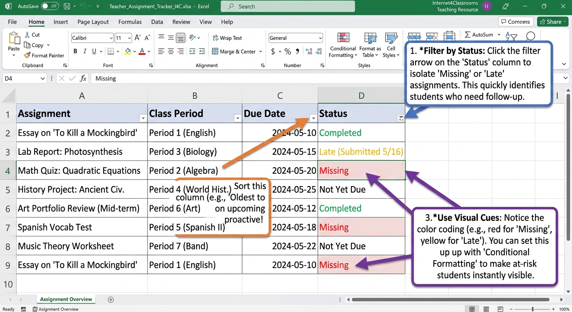Add a new sheet with plus icon
572x312 pixels.
coord(110,299)
